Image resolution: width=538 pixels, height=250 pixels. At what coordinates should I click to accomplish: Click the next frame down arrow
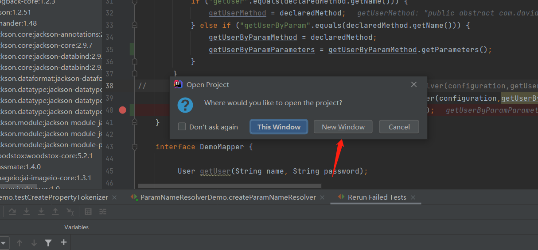point(34,242)
